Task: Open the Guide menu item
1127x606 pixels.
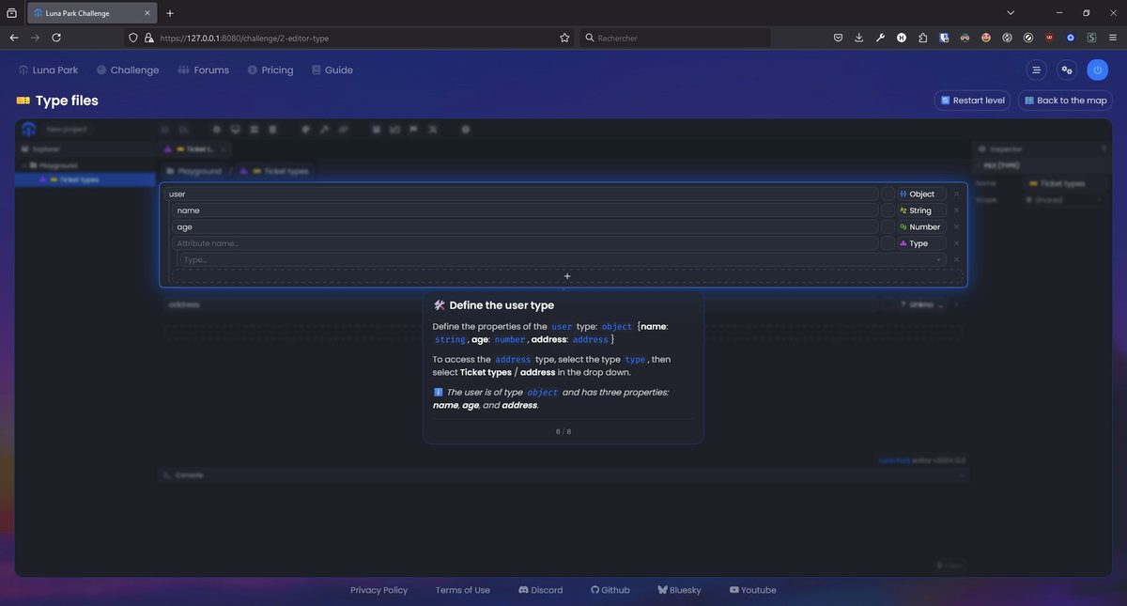Action: pyautogui.click(x=332, y=70)
